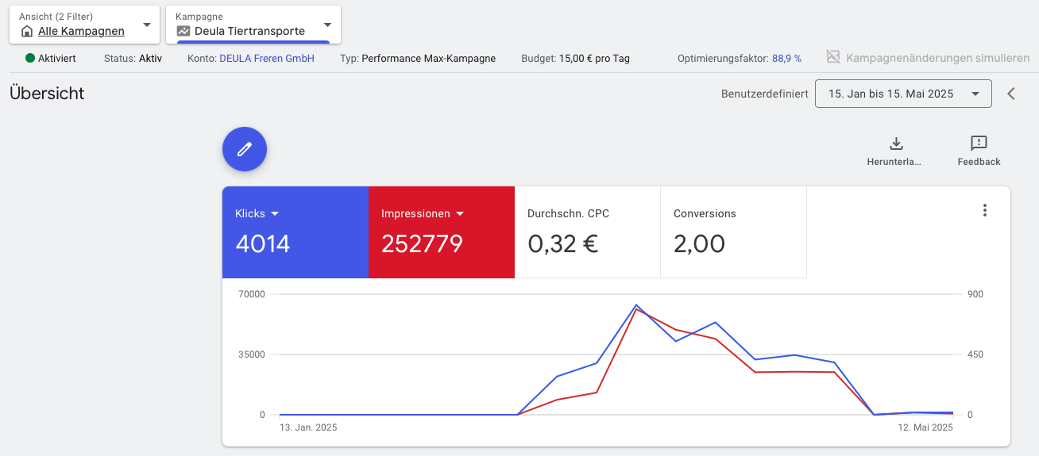Change metric via Klicks dropdown arrow
Viewport: 1039px width, 456px height.
point(275,214)
